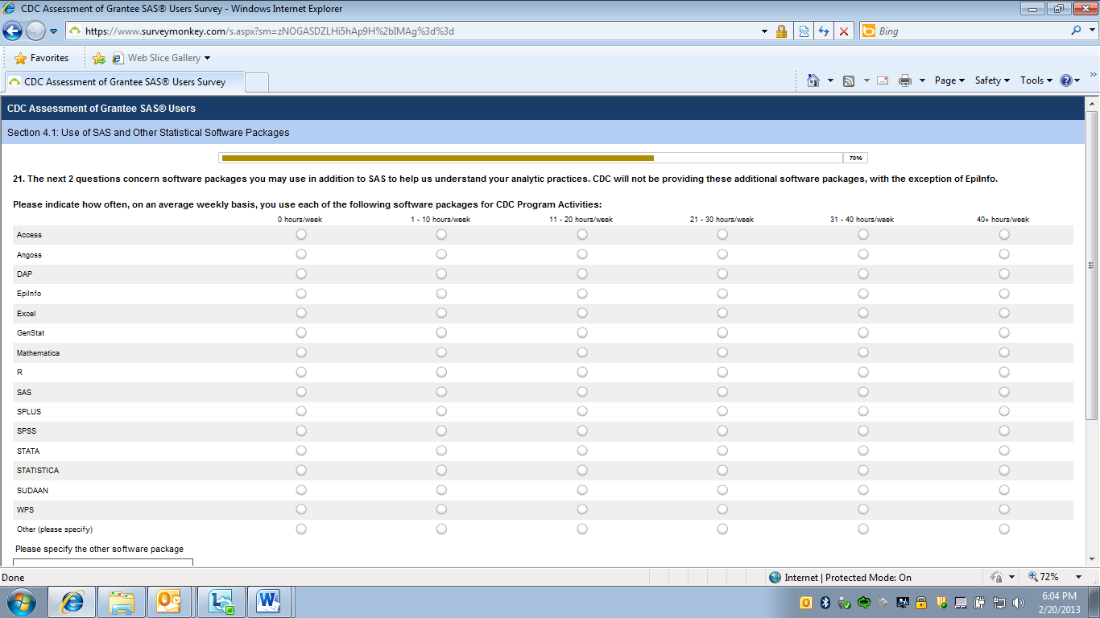This screenshot has width=1100, height=618.
Task: Select 0 hours/week for Other (please specify)
Action: pyautogui.click(x=301, y=529)
